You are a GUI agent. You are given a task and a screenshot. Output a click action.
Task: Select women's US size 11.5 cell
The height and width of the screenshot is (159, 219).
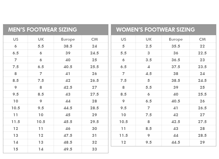click(123, 135)
